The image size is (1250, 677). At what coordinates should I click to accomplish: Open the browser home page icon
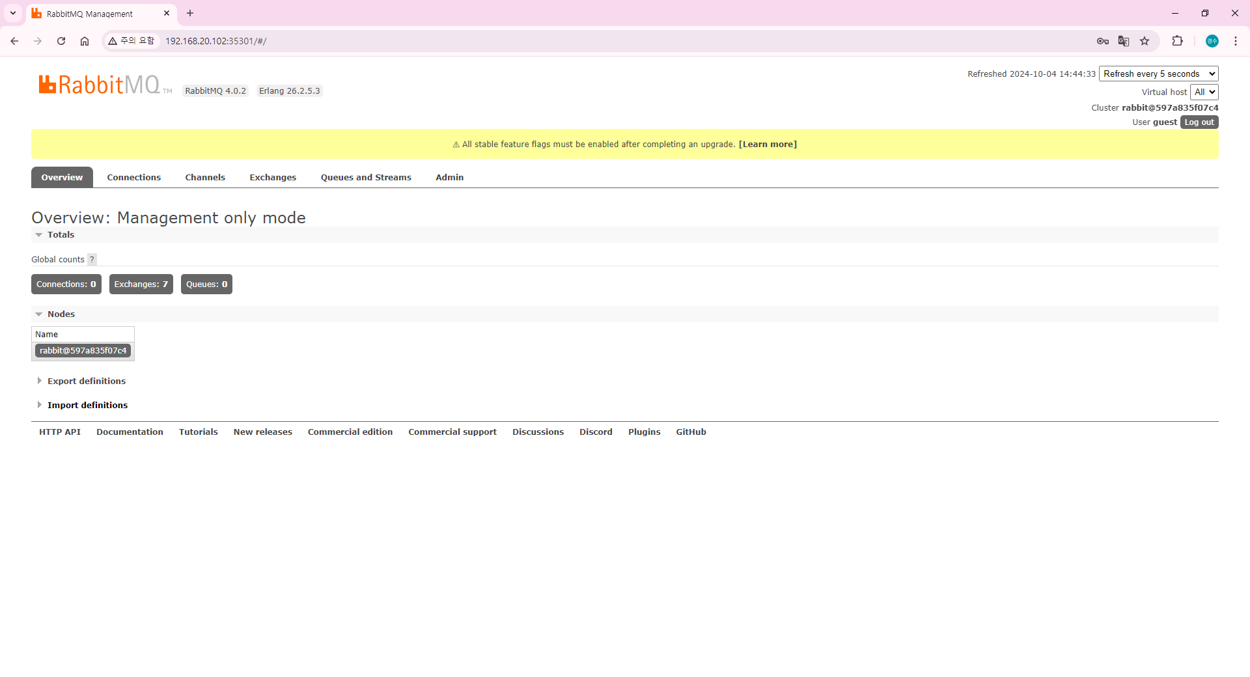click(x=85, y=41)
